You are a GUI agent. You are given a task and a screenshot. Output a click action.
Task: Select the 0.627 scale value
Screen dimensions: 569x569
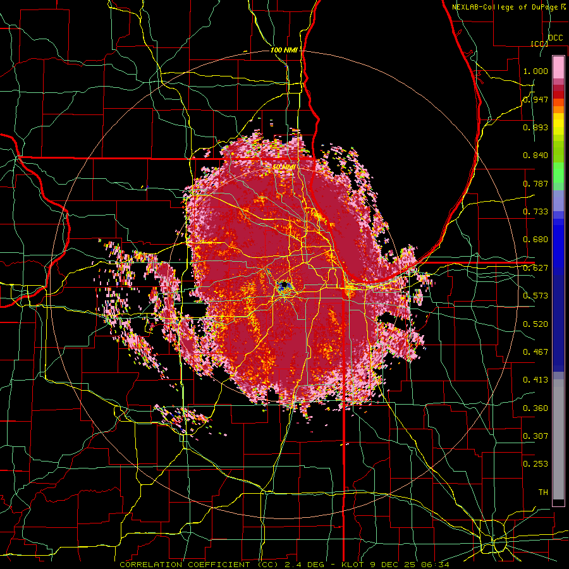(x=535, y=268)
